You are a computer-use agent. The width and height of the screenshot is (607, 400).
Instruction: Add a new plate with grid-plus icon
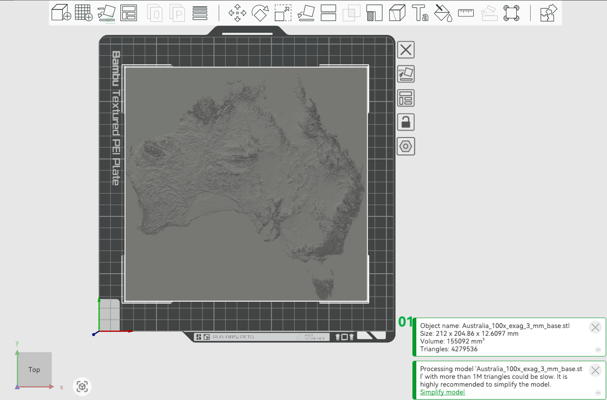84,12
